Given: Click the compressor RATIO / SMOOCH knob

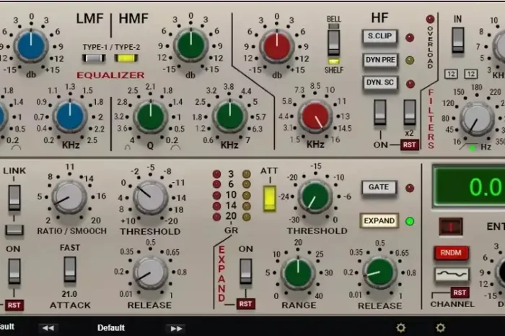Looking at the screenshot, I should (x=70, y=197).
